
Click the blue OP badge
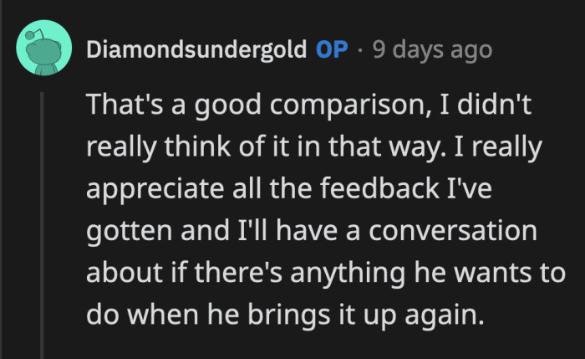pyautogui.click(x=333, y=50)
